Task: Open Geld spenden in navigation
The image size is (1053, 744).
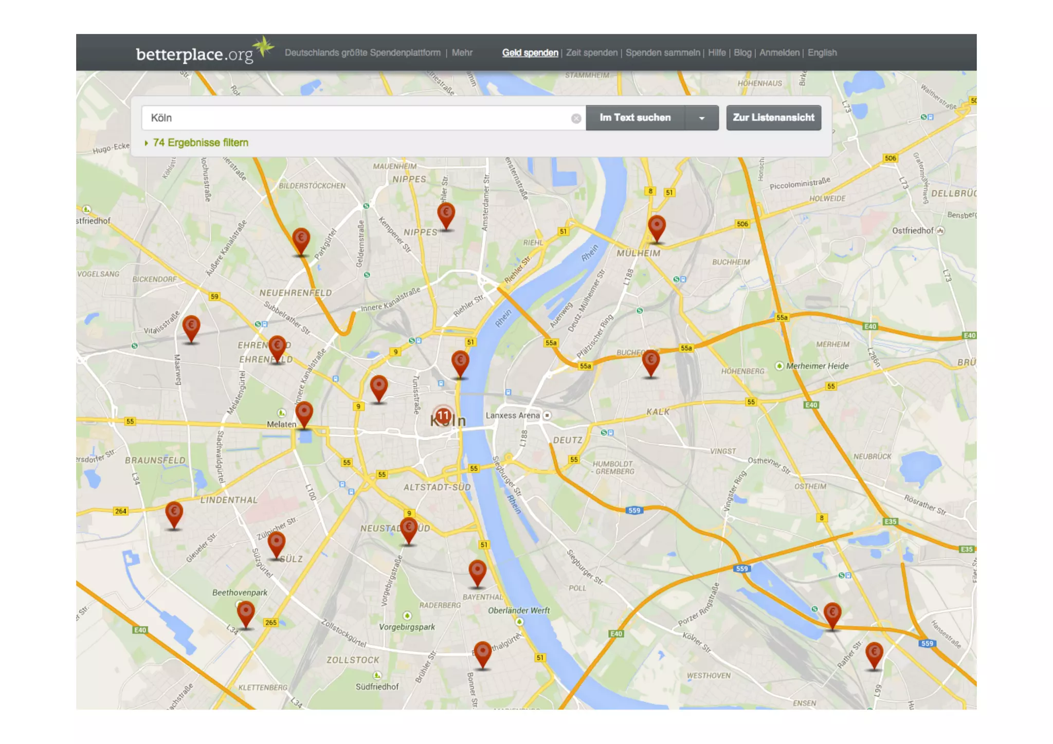Action: [530, 52]
